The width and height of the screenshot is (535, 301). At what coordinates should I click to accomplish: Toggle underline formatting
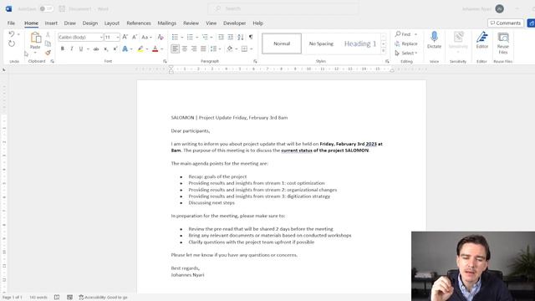(x=81, y=49)
